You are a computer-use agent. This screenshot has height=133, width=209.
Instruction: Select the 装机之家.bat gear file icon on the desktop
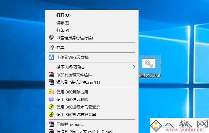pos(149,64)
